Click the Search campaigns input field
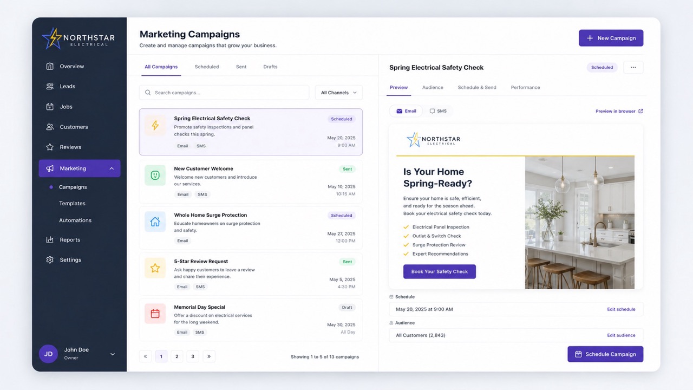 [x=224, y=93]
